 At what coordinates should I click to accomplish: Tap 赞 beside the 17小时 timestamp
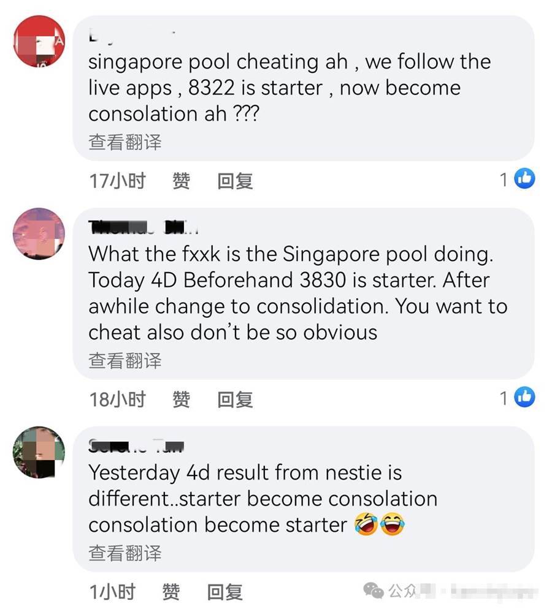[x=182, y=181]
